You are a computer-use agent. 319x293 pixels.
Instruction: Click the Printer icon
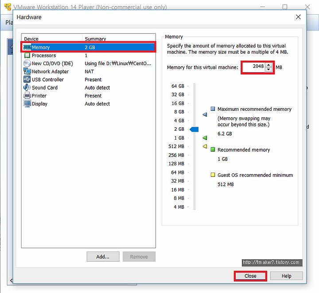pyautogui.click(x=27, y=96)
